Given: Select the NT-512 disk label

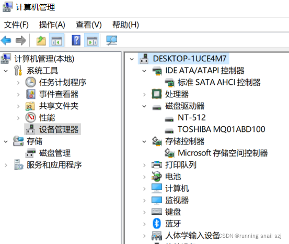Looking at the screenshot, I should 192,117.
